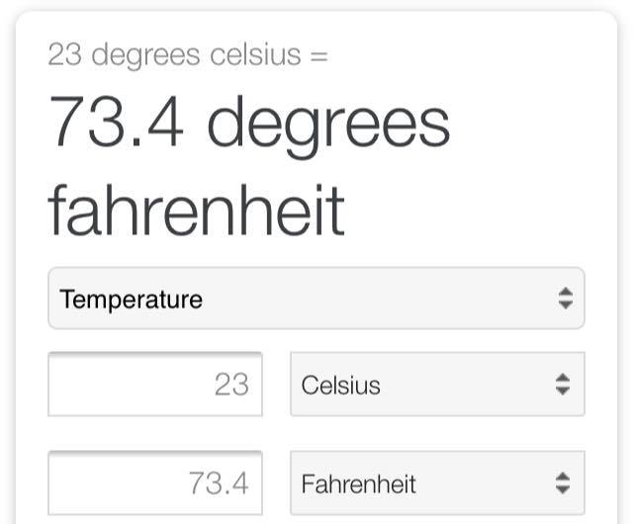Open the Temperature unit category dropdown
The width and height of the screenshot is (633, 524).
pyautogui.click(x=316, y=299)
